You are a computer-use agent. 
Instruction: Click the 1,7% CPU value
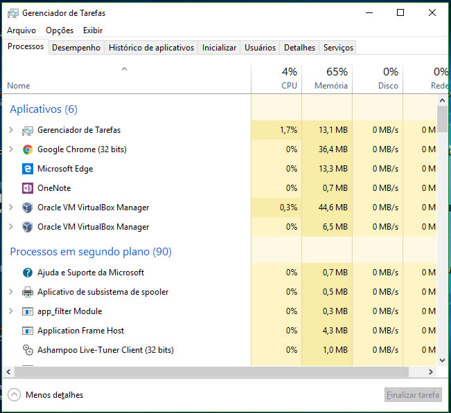(x=288, y=130)
